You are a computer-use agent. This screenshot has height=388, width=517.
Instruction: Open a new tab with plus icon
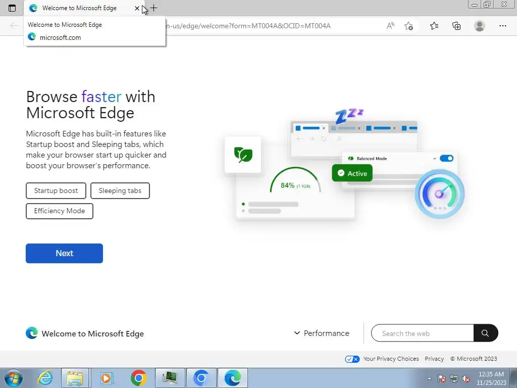[153, 8]
